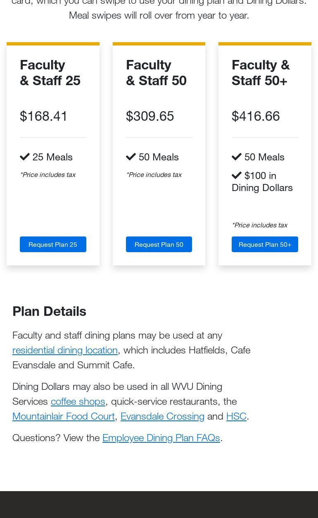Follow the coffee shops link
The width and height of the screenshot is (318, 518).
coord(78,401)
